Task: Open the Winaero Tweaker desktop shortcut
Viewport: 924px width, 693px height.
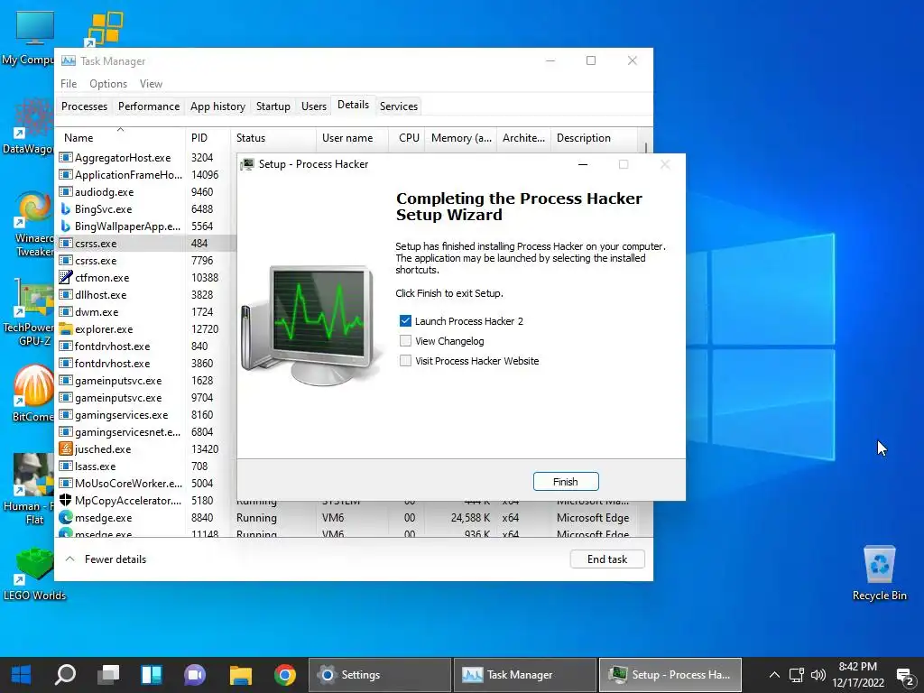Action: point(34,224)
